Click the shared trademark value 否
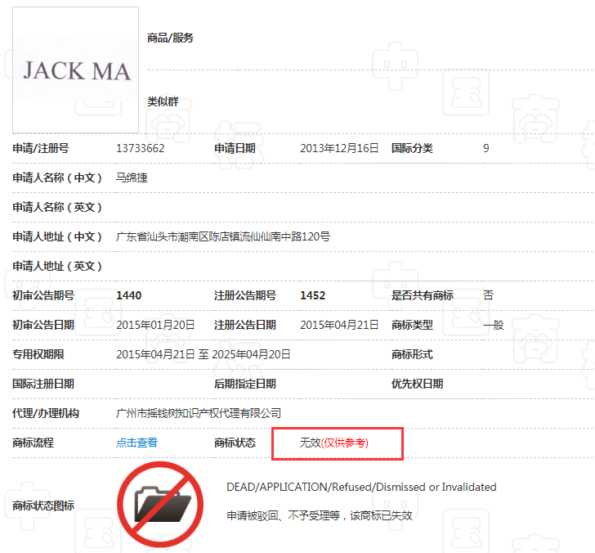 [x=488, y=295]
